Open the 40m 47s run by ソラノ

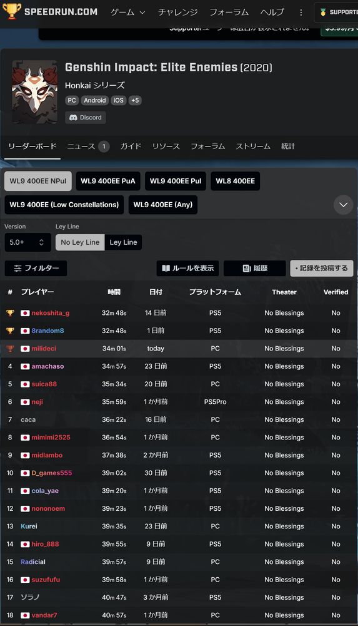click(114, 597)
